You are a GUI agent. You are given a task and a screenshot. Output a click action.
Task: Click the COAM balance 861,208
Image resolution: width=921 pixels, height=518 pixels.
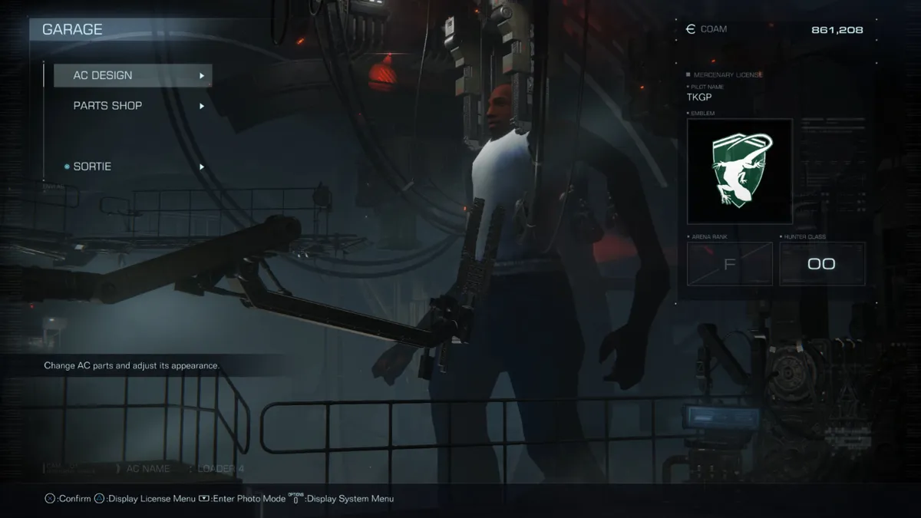pyautogui.click(x=837, y=30)
